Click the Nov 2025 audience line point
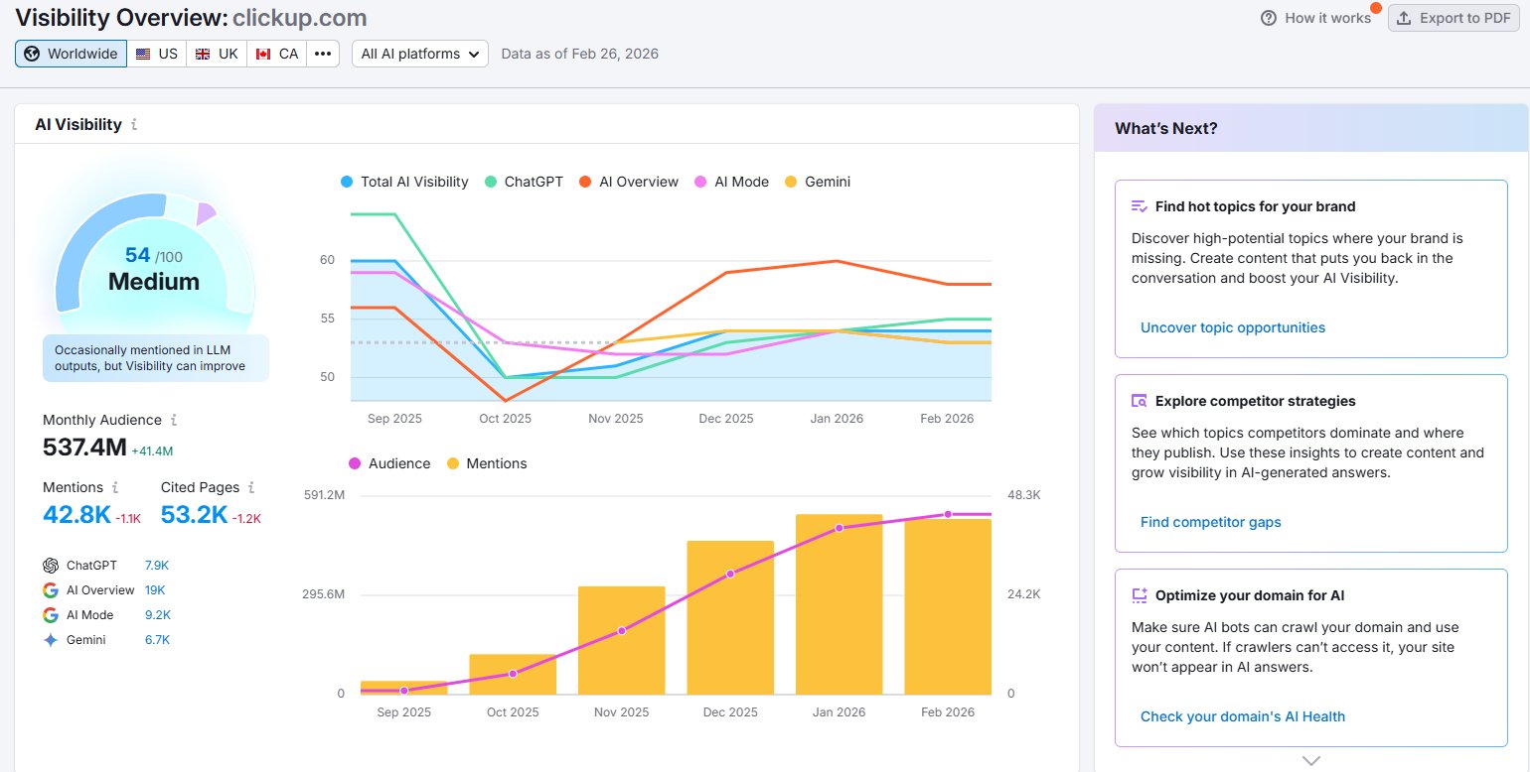Viewport: 1530px width, 772px height. tap(622, 630)
